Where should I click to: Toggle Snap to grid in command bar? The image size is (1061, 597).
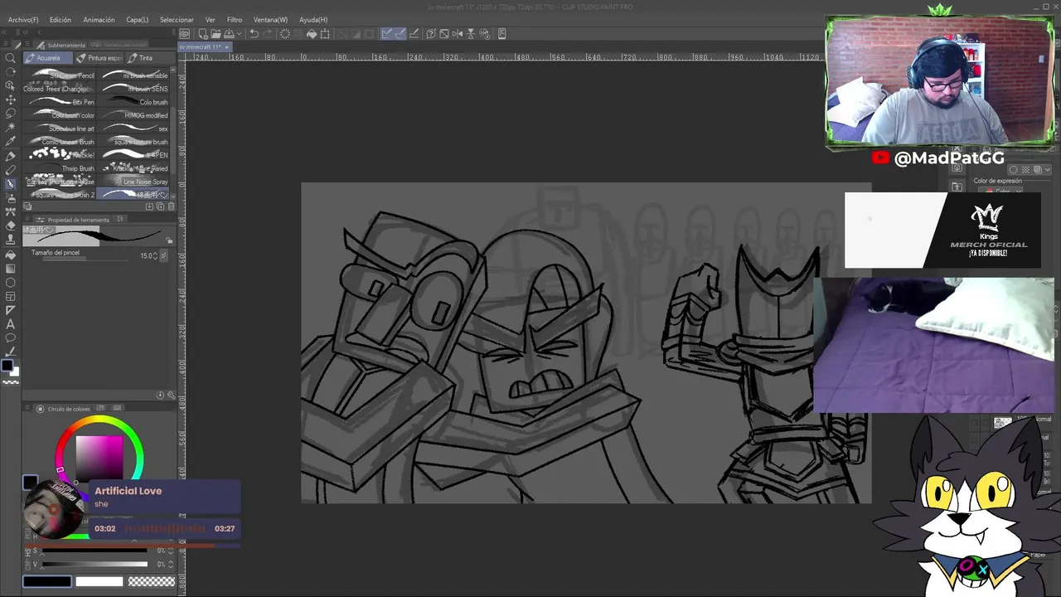pos(414,34)
